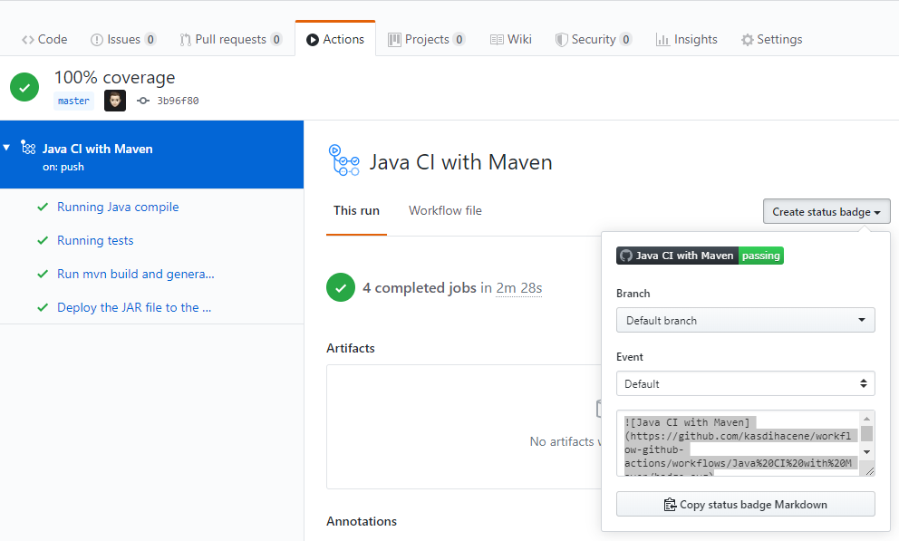Click the commit node icon
899x541 pixels.
(143, 101)
